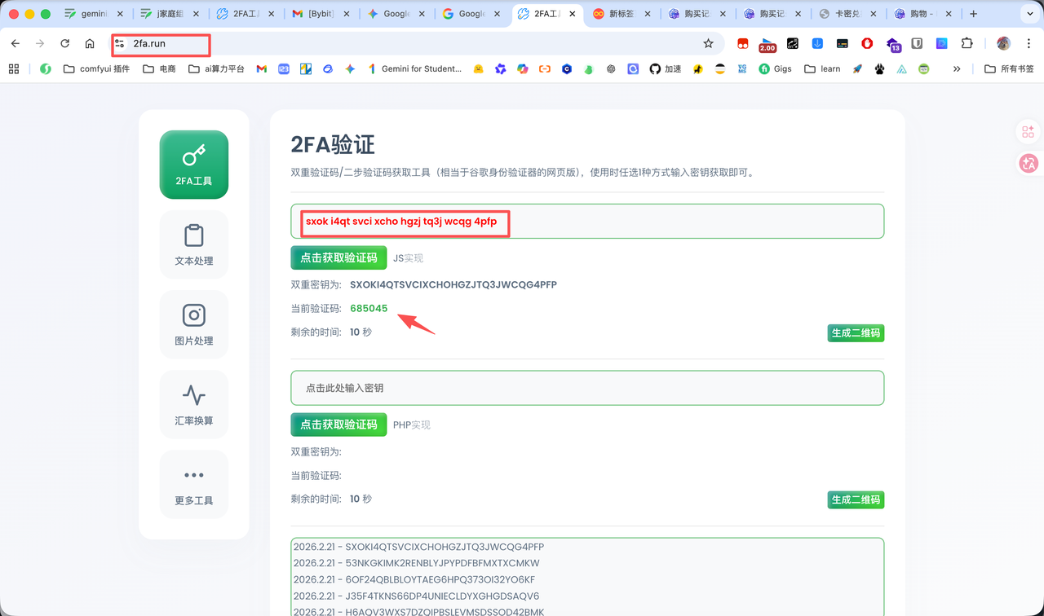Switch to the 新标签 tab
The image size is (1044, 616).
coord(626,14)
